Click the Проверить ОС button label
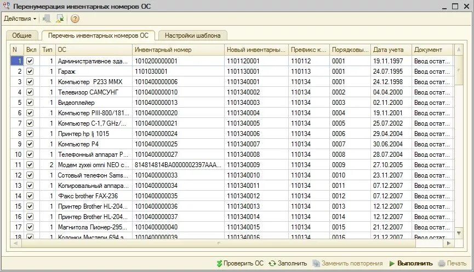 [243, 263]
